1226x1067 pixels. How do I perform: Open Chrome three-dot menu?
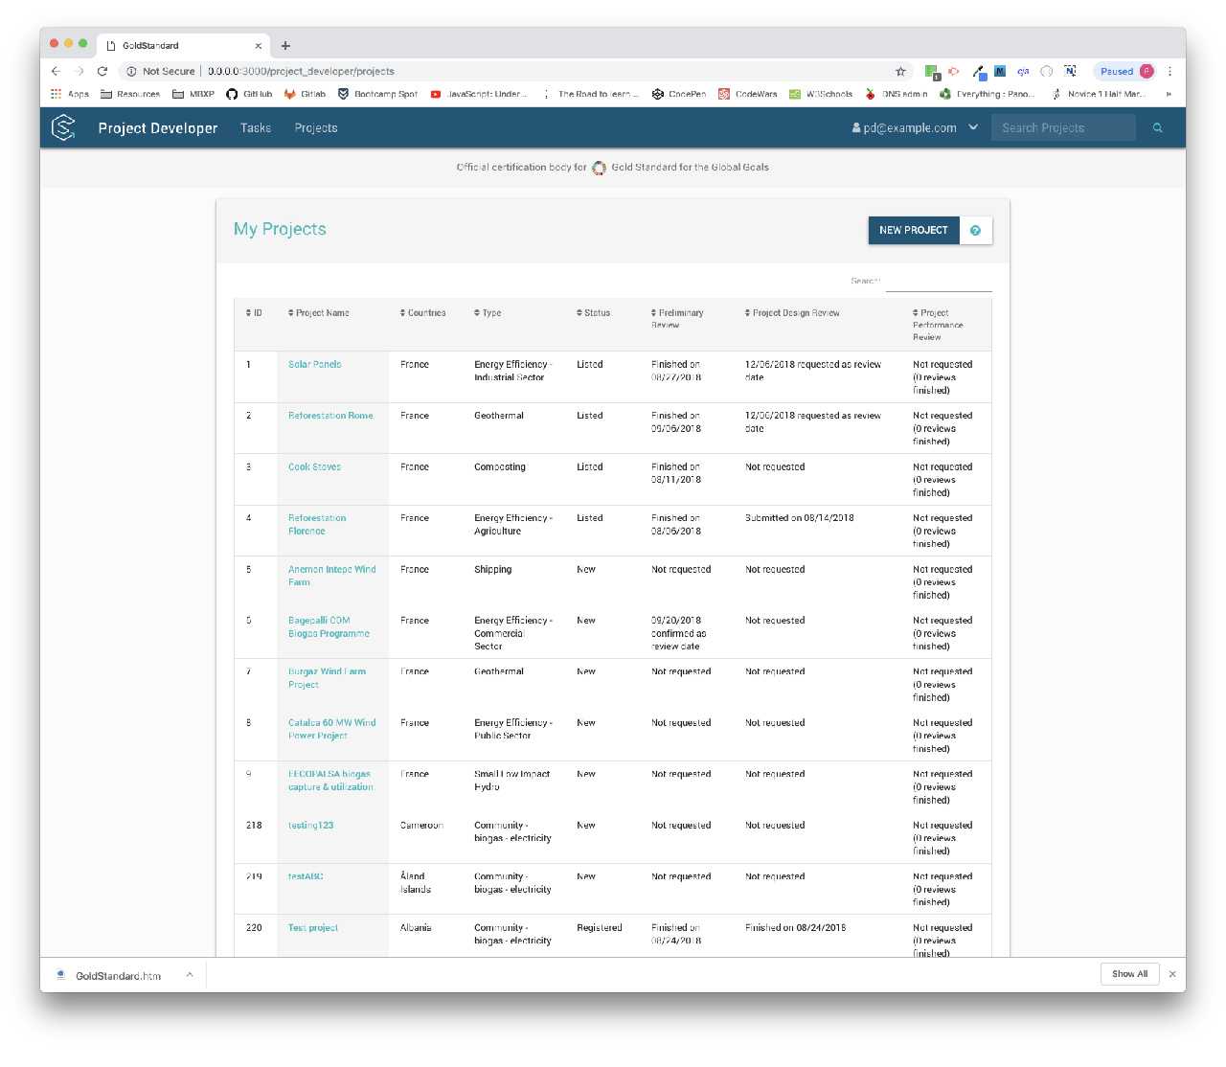(1169, 71)
